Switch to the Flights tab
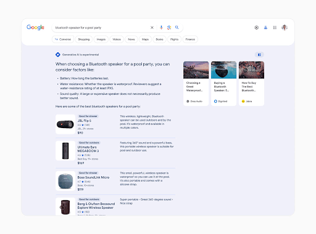Viewport: 316px width, 234px height. 174,39
